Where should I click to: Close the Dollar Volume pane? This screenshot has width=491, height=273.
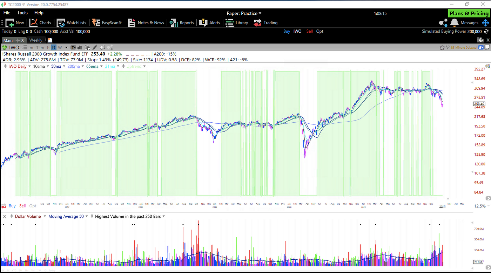[x=5, y=217]
